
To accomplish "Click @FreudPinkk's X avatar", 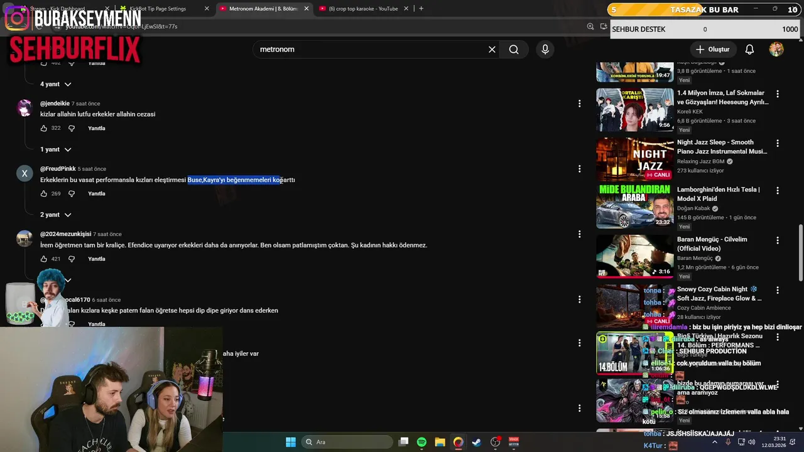I will click(x=24, y=174).
